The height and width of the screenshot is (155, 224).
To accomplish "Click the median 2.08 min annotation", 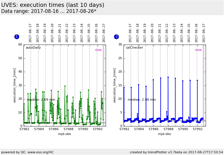I will (x=142, y=100).
